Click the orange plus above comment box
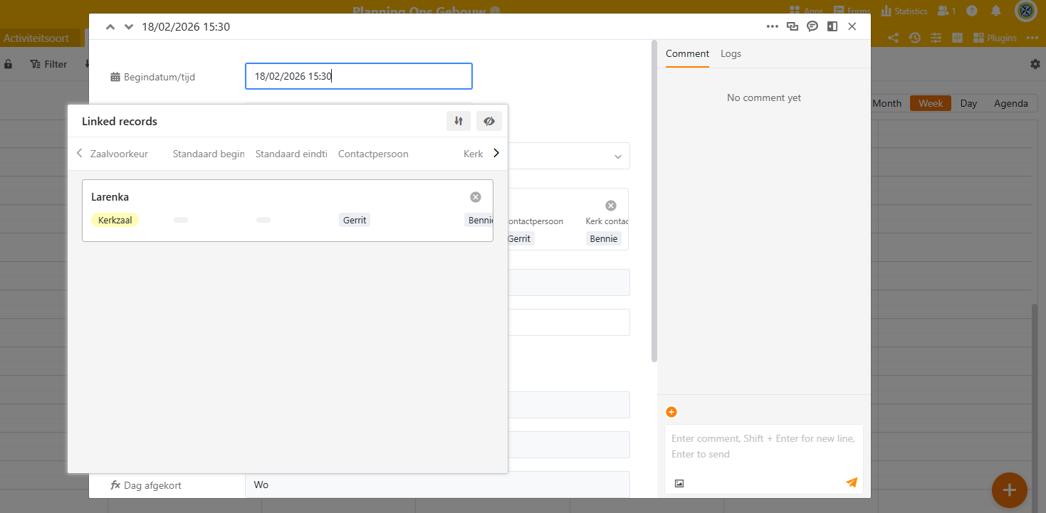 [x=671, y=412]
